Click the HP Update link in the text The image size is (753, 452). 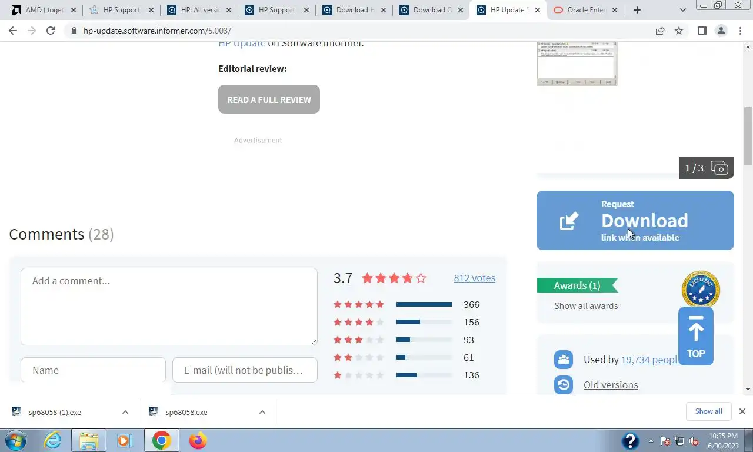(242, 43)
